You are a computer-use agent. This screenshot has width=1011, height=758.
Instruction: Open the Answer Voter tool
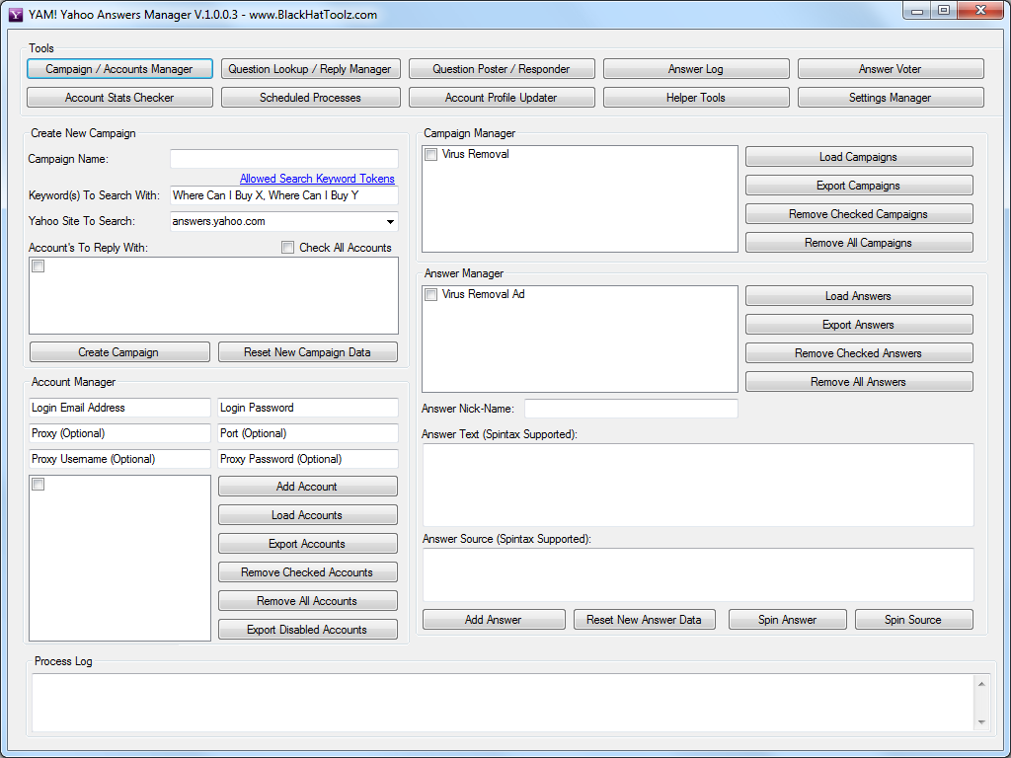[x=890, y=69]
